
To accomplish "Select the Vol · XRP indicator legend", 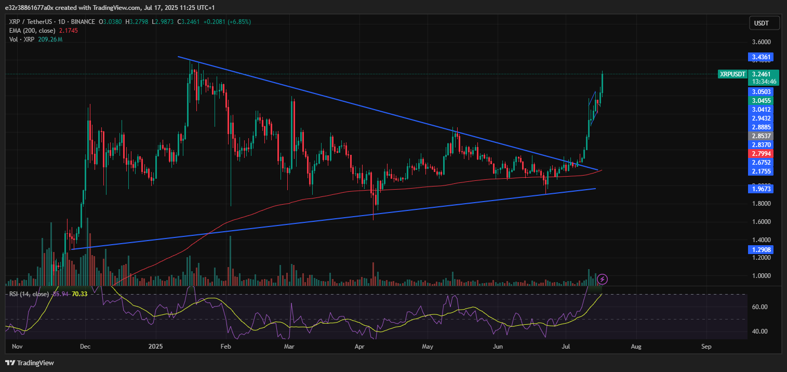I will [x=22, y=39].
